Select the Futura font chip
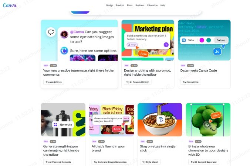Viewport: 250px width, 166px height. click(x=221, y=40)
